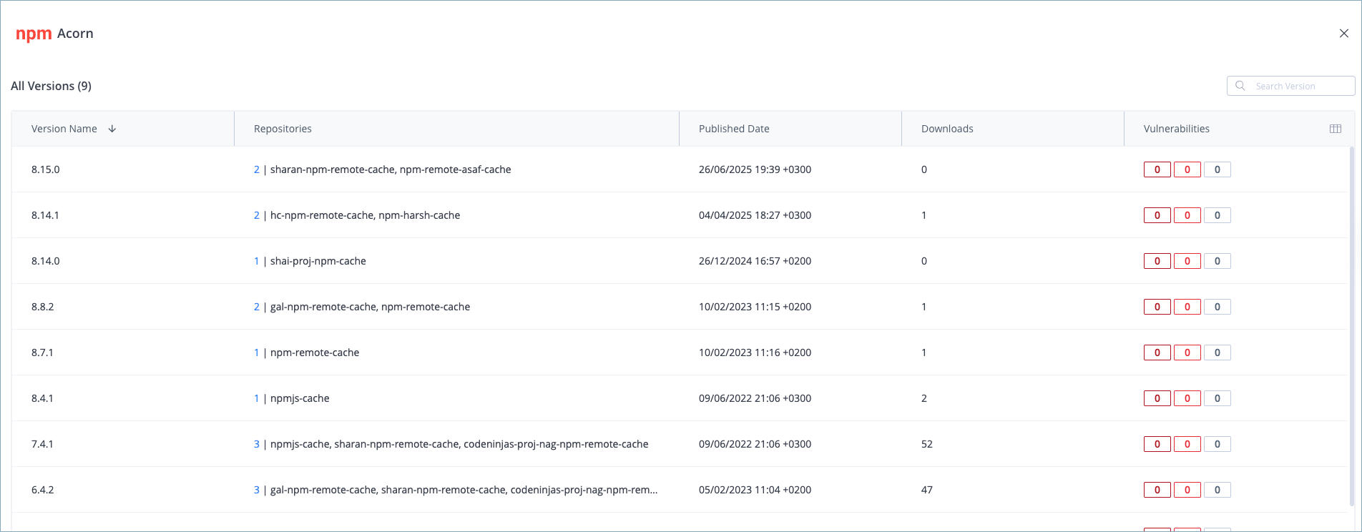1362x532 pixels.
Task: Click the 'hc-npm-remote-cache, npm-harsh-cache' repositories text
Action: coord(365,215)
